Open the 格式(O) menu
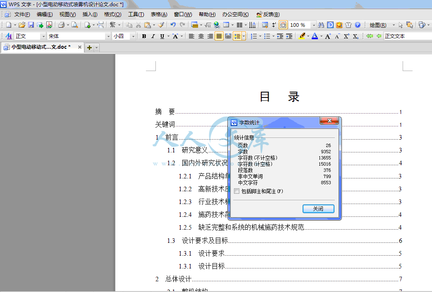 click(113, 14)
